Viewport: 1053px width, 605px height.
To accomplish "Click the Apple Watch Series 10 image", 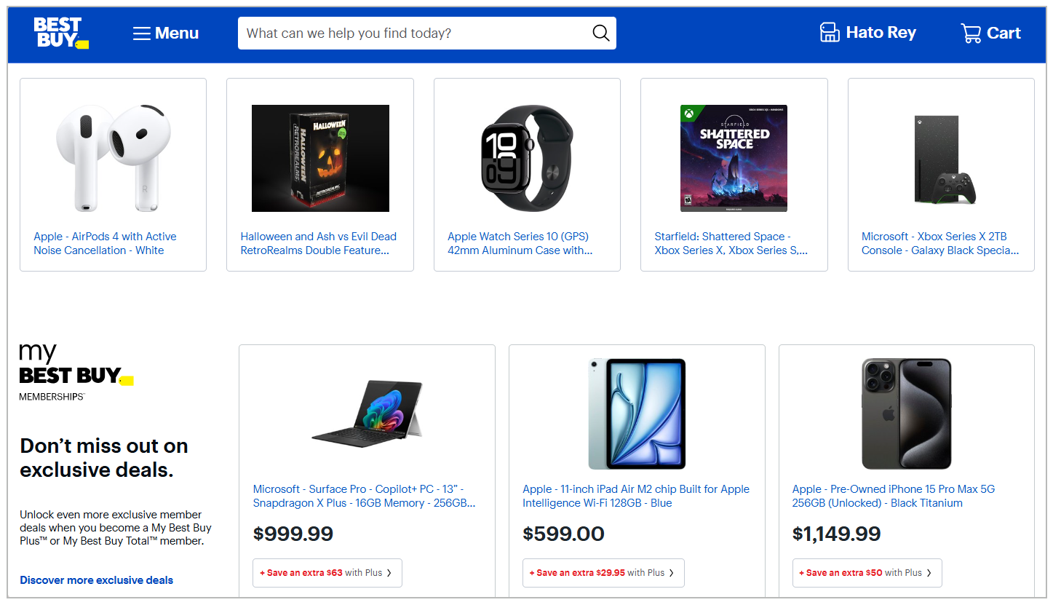I will click(526, 158).
